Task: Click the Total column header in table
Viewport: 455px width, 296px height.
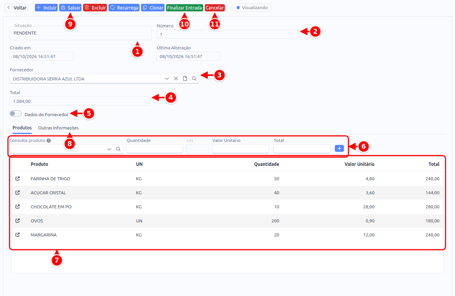Action: 434,164
